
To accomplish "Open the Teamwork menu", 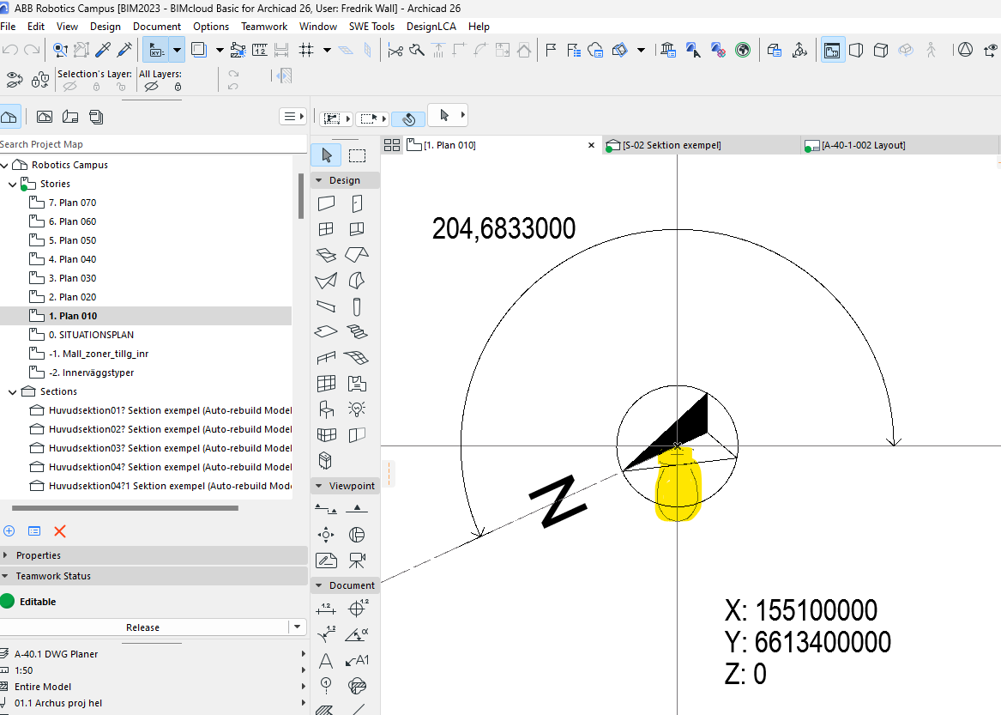I will [264, 27].
